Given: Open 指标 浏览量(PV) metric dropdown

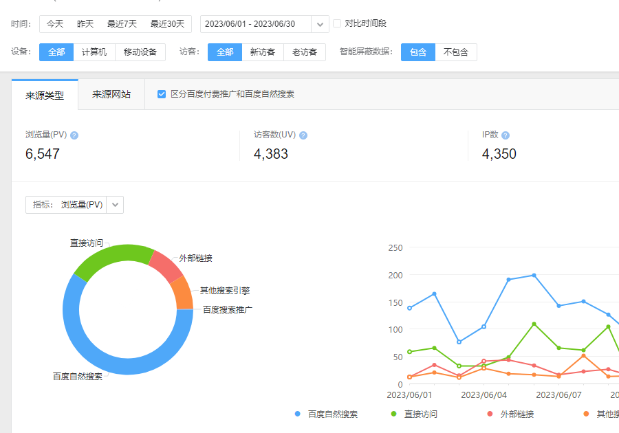Looking at the screenshot, I should [74, 205].
